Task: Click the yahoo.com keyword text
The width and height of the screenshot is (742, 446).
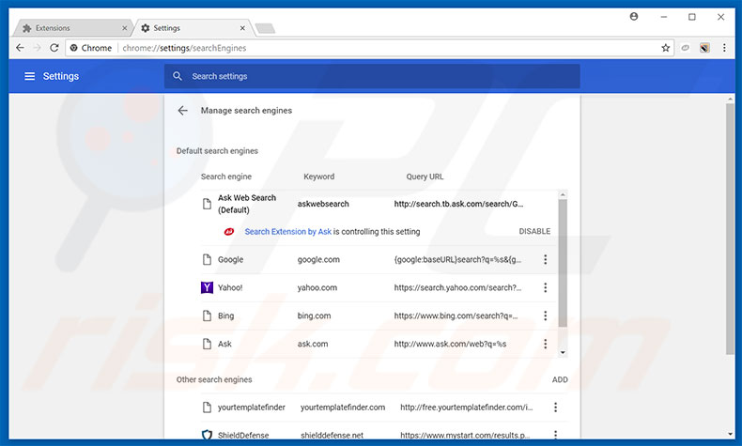Action: [317, 287]
